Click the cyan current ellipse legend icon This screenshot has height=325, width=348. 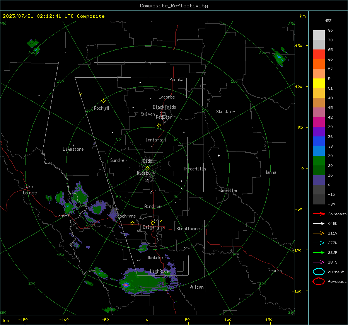[x=319, y=272]
